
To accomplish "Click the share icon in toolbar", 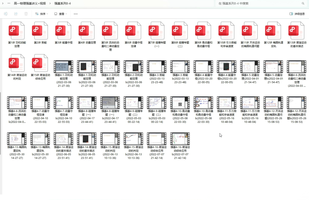I will (16, 14).
